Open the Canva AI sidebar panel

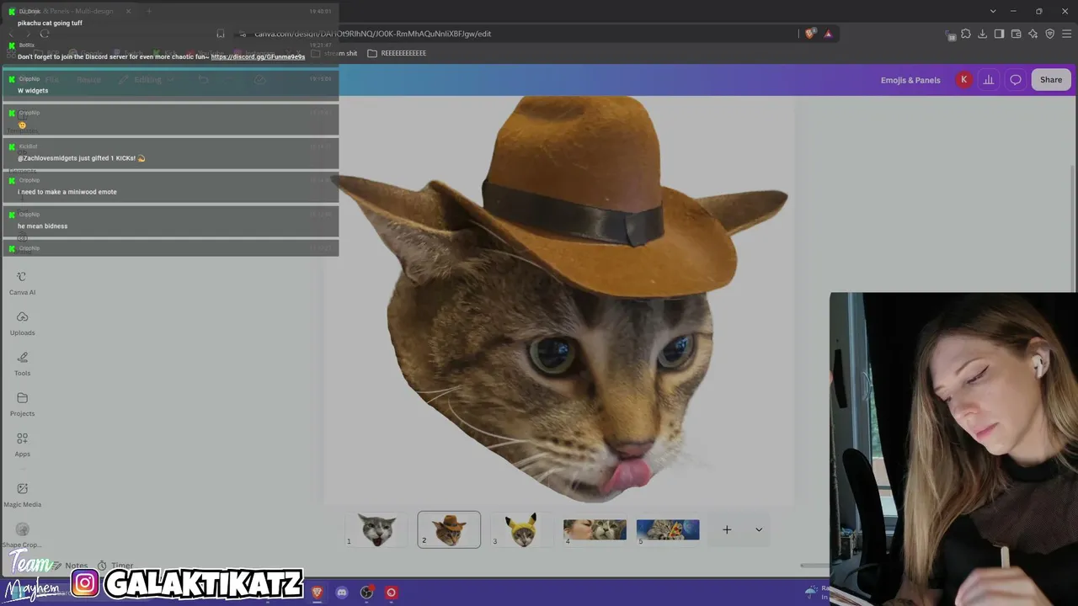point(22,284)
